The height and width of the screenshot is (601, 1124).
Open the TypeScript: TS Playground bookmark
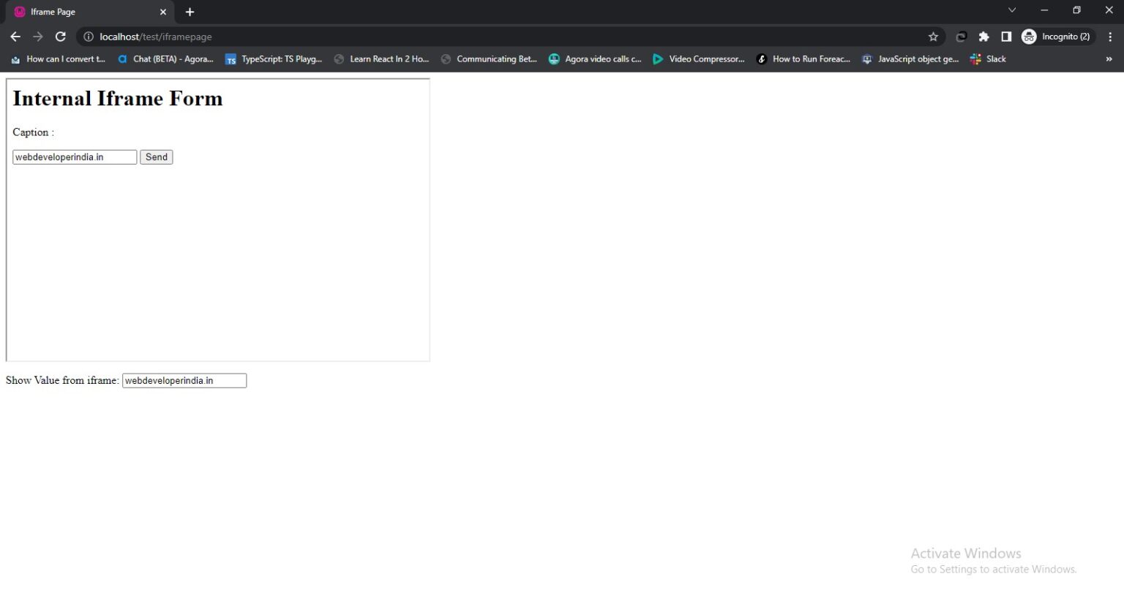(x=274, y=59)
